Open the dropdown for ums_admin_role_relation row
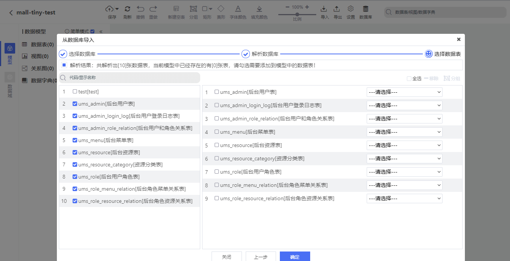 (x=404, y=119)
